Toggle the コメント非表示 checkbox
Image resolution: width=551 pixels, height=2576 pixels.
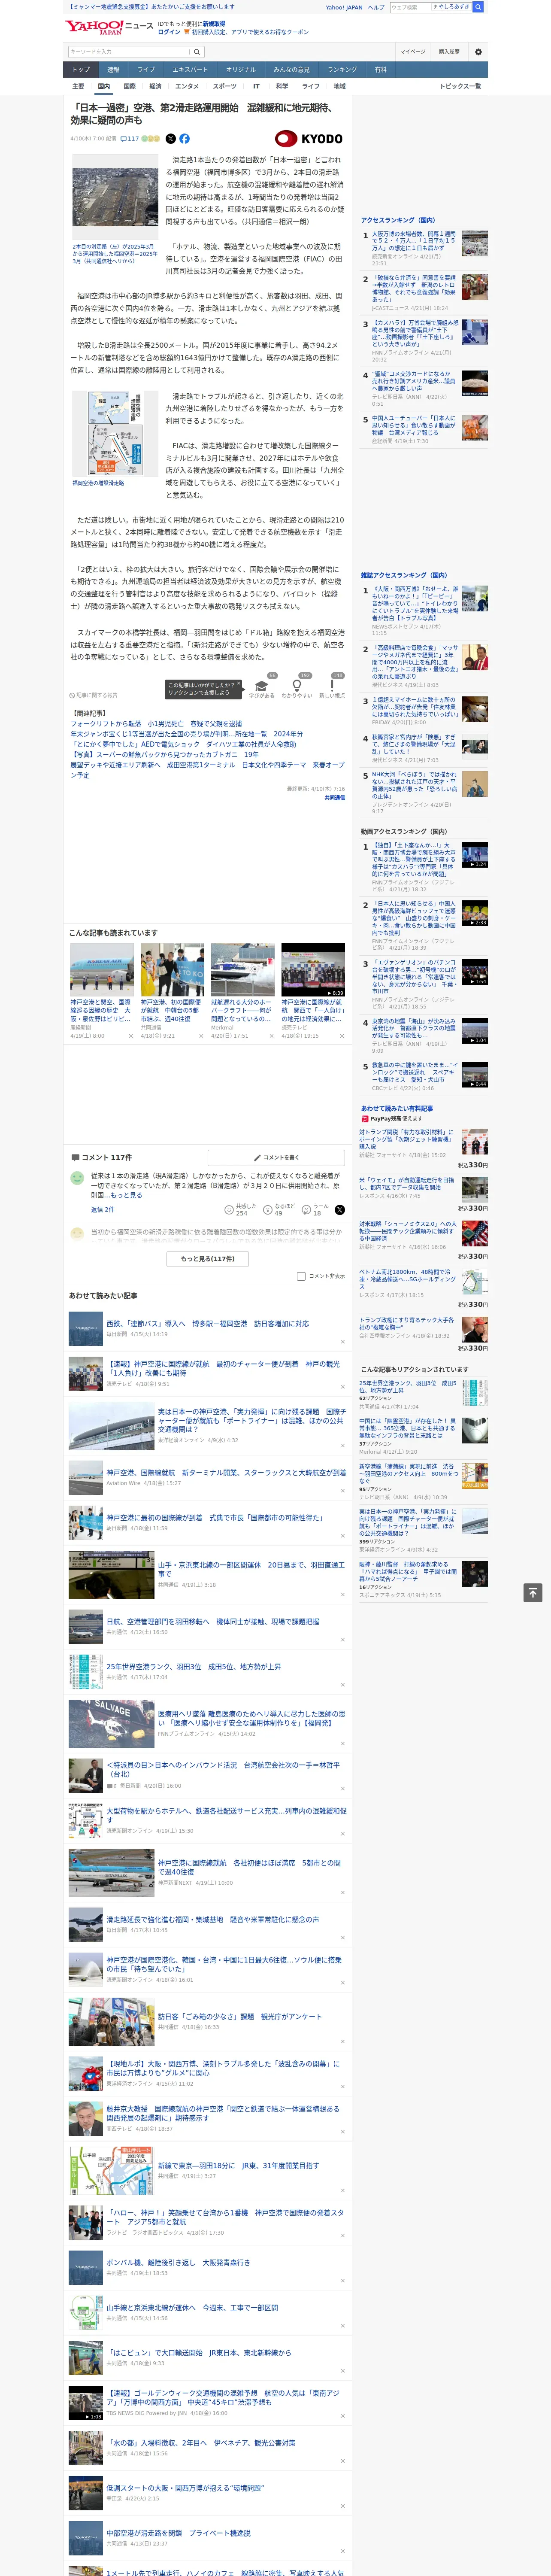pyautogui.click(x=301, y=1276)
